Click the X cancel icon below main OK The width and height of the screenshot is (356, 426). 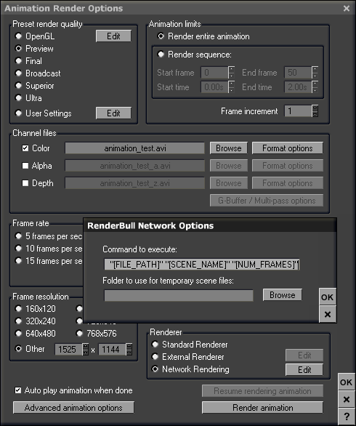coord(347,399)
